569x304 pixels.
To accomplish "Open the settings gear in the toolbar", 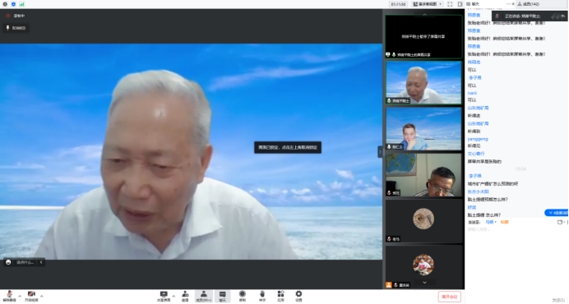I will (298, 296).
